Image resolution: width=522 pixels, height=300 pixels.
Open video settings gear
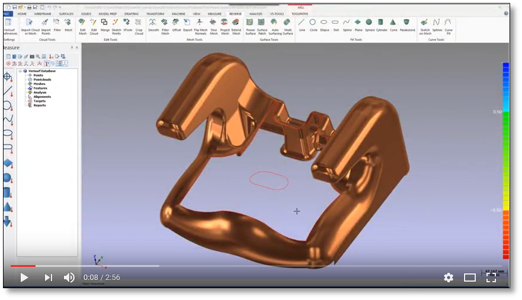tap(449, 278)
